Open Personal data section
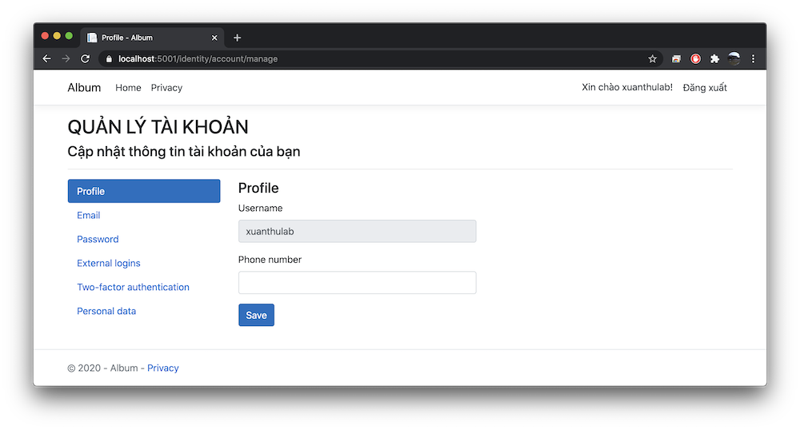The image size is (800, 430). tap(106, 311)
